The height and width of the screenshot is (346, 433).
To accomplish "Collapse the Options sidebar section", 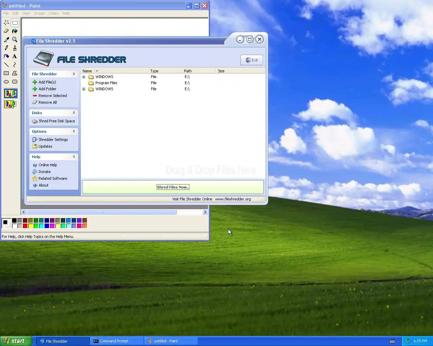I will click(x=74, y=131).
